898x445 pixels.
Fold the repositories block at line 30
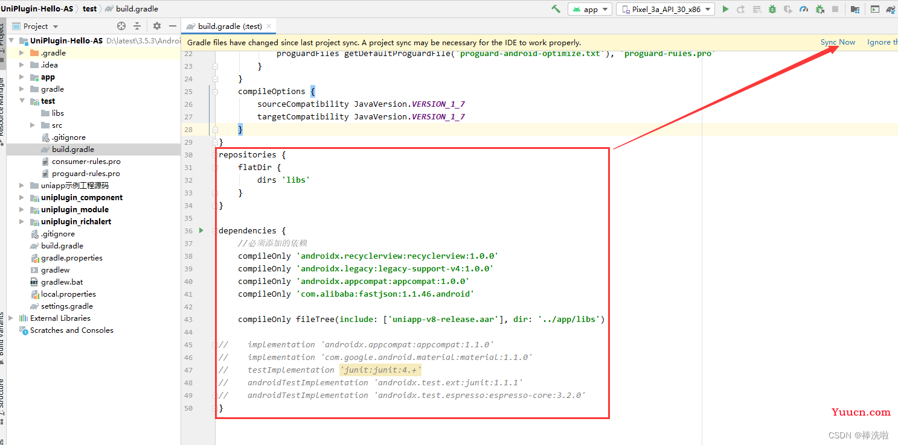pos(216,155)
